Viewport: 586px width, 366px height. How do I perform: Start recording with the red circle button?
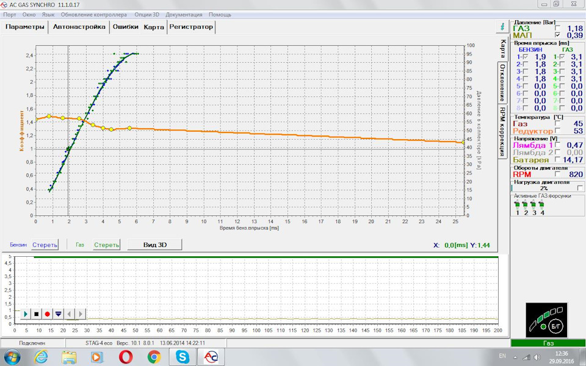[48, 314]
